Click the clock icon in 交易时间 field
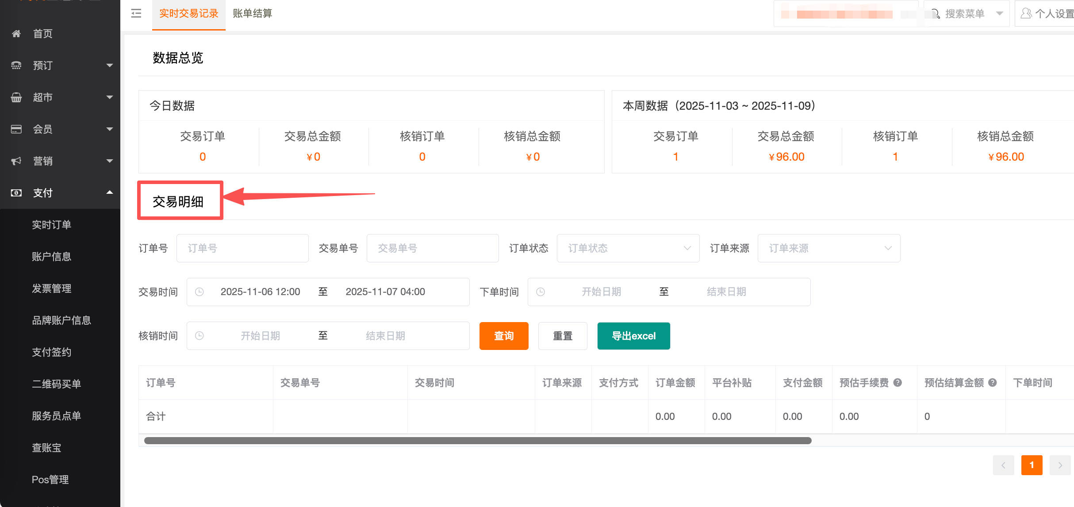Screen dimensions: 1074x507 click(x=199, y=292)
